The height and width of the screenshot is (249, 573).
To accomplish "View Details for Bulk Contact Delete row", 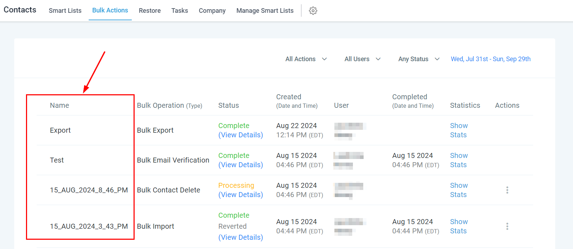I will 241,195.
